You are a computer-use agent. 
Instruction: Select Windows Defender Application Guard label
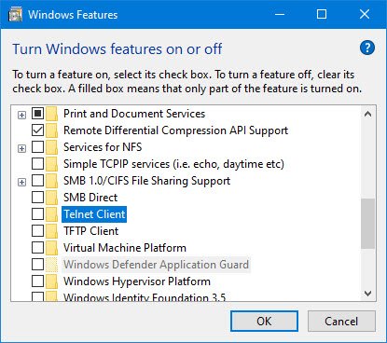pyautogui.click(x=157, y=265)
